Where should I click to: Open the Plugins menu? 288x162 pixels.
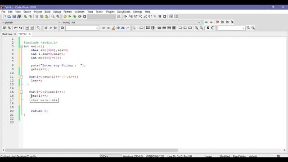[110, 12]
